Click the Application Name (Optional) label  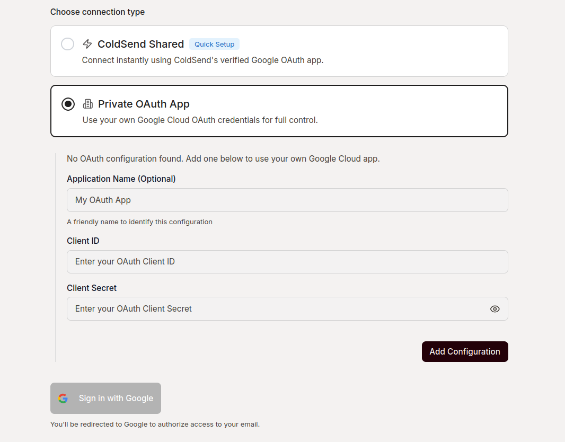point(121,179)
